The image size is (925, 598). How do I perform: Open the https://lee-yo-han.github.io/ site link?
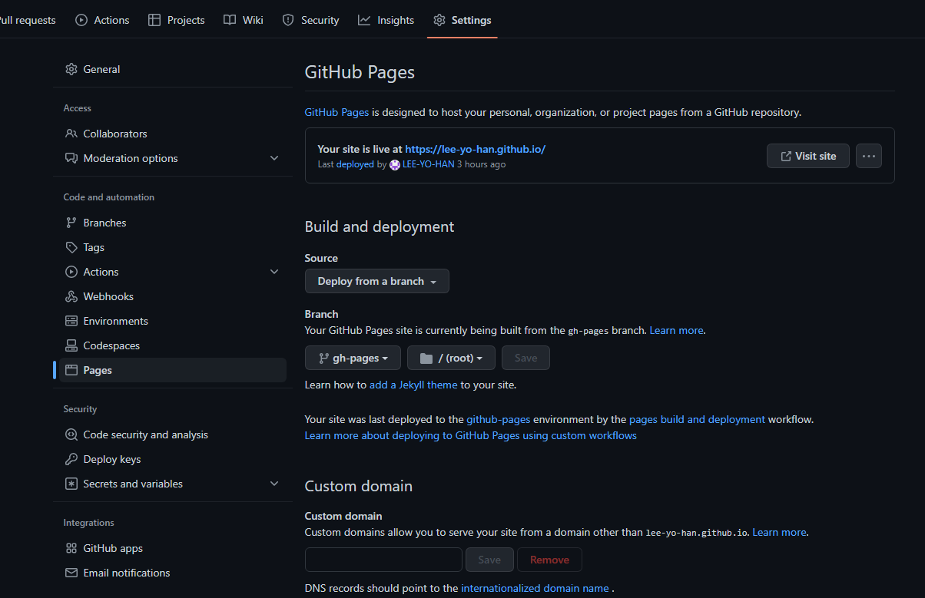[x=475, y=150]
